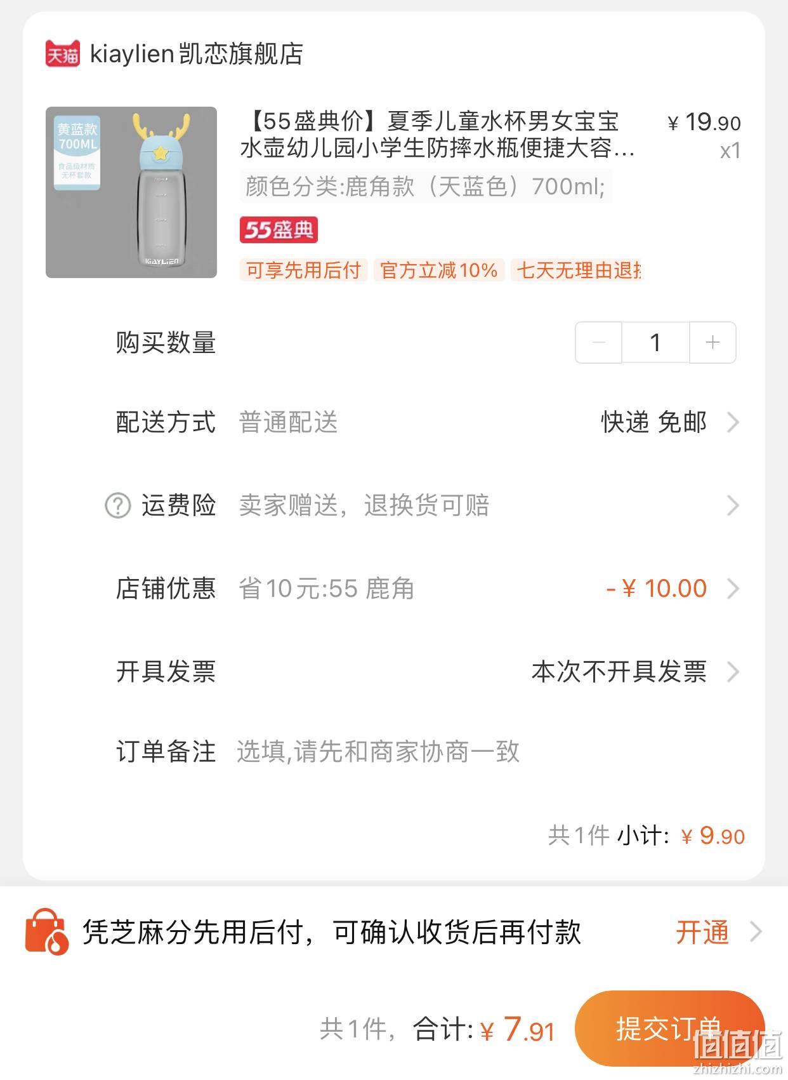Tap the Tmall store logo icon

click(63, 54)
